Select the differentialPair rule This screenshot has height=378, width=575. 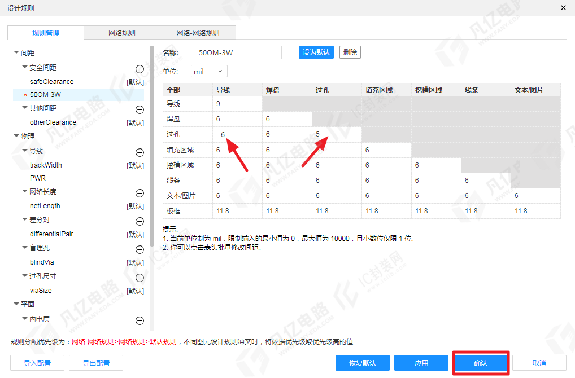51,234
